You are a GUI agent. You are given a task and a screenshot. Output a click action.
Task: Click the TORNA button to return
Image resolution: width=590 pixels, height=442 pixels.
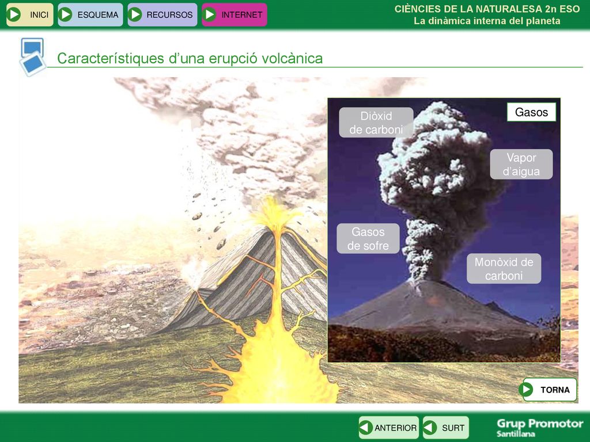pyautogui.click(x=549, y=390)
